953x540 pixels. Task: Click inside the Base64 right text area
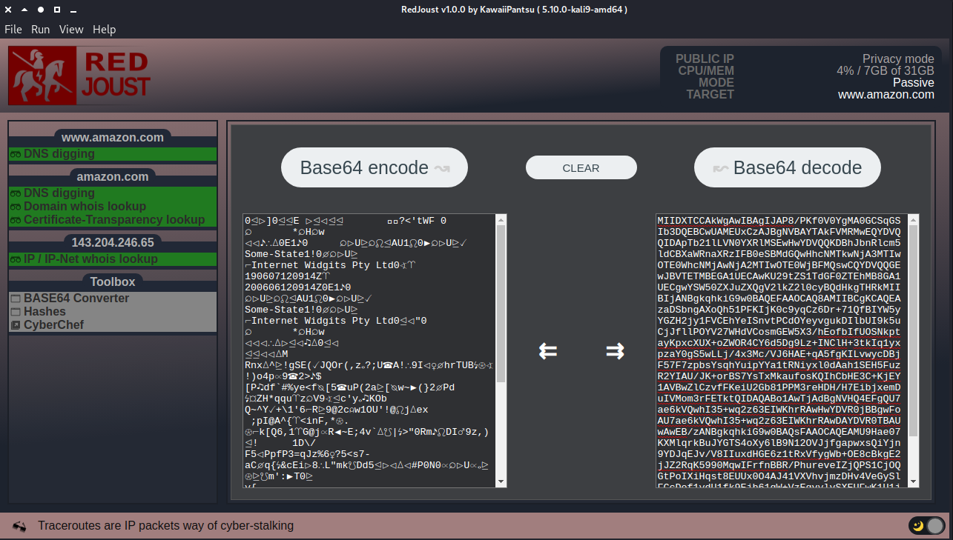tap(781, 351)
